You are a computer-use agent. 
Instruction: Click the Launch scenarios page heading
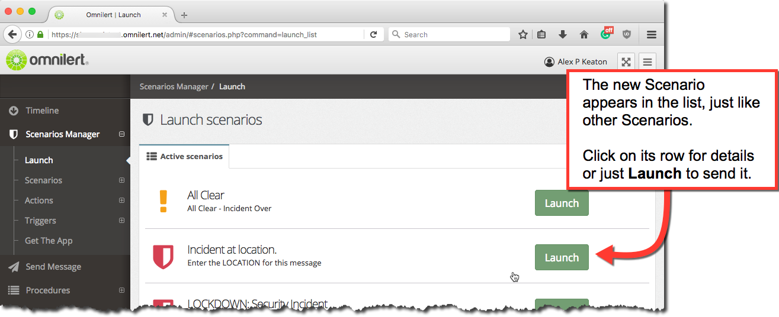coord(211,120)
